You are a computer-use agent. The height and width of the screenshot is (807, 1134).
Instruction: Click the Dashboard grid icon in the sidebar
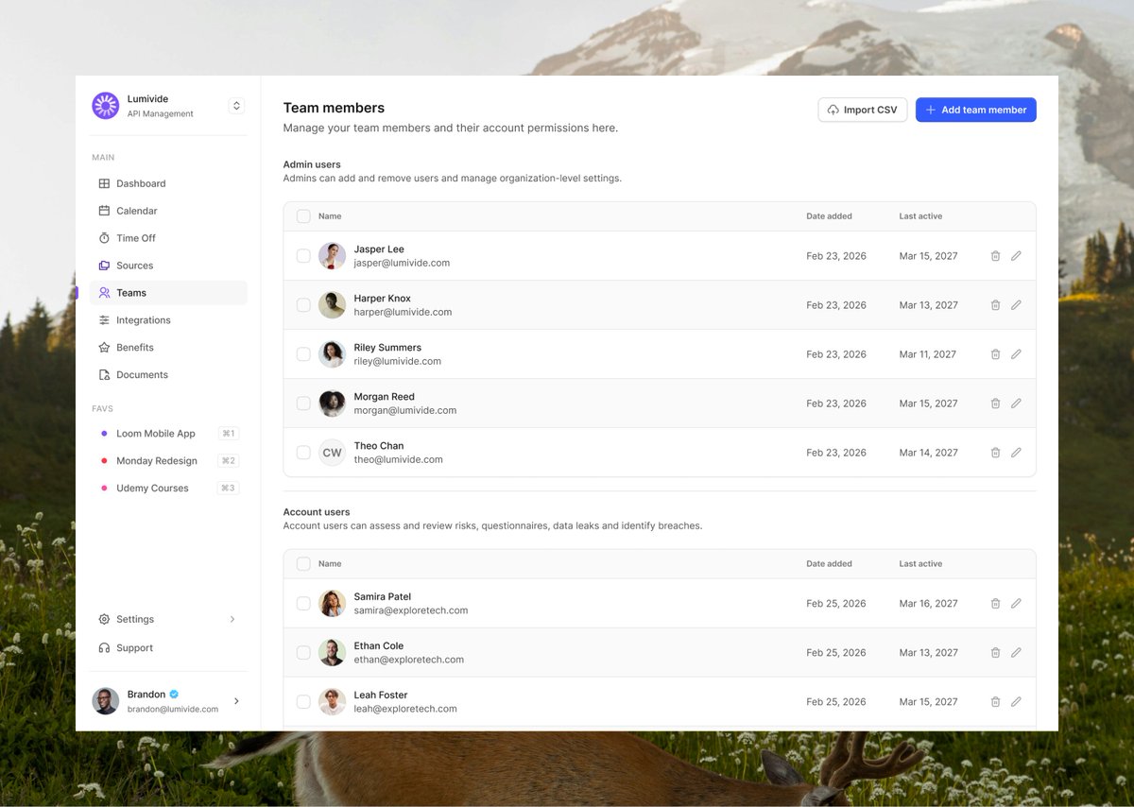coord(104,183)
